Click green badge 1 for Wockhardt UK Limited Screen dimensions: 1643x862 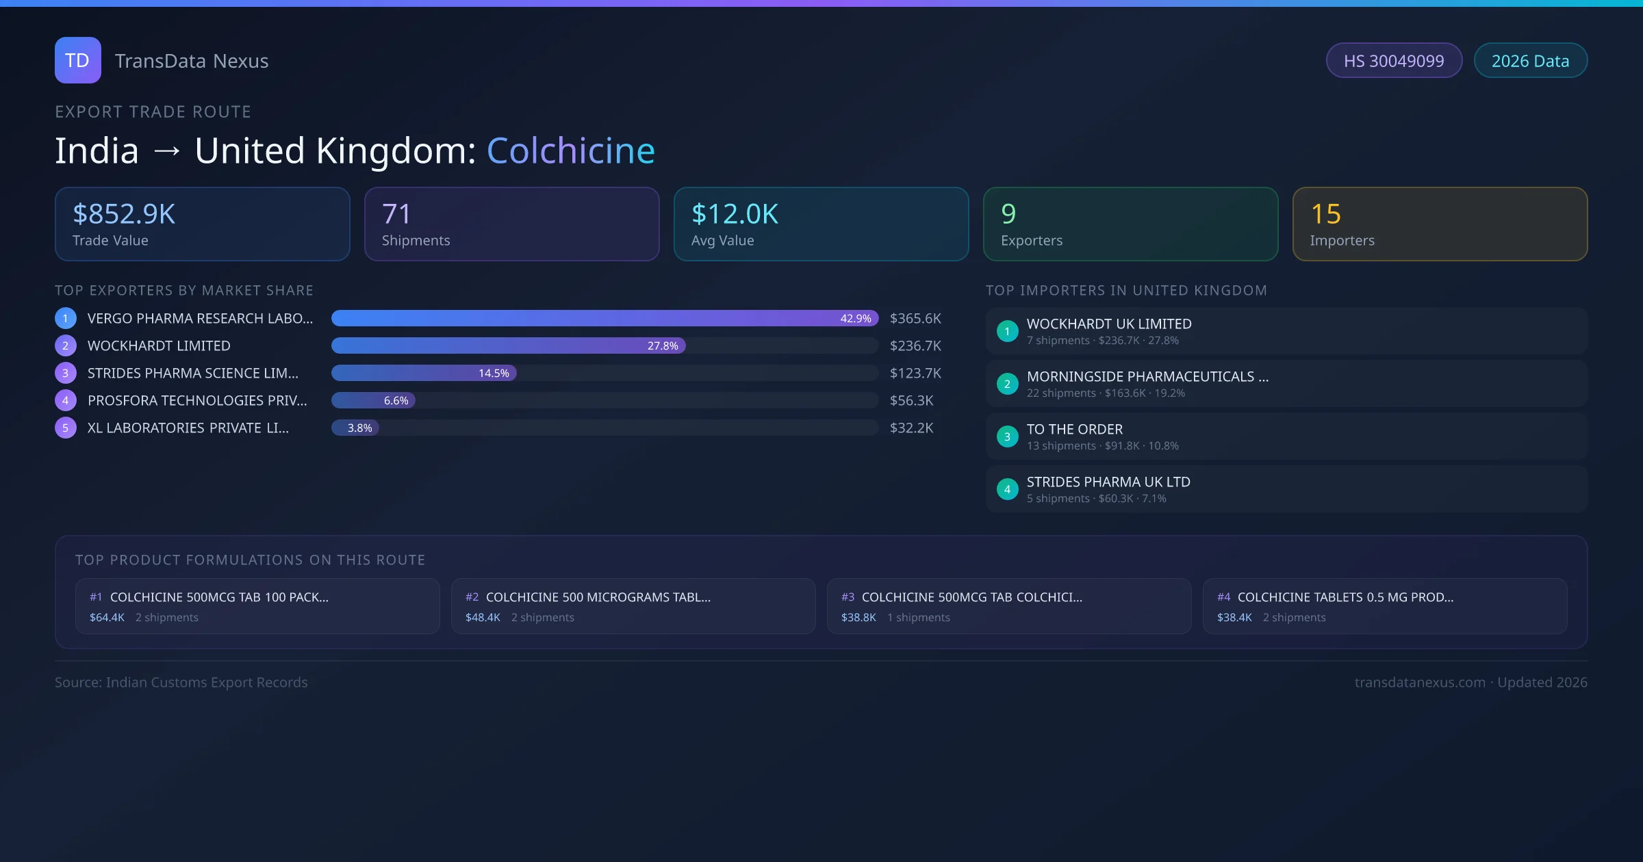coord(1007,331)
